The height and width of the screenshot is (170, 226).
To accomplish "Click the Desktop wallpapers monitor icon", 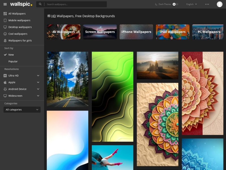I will 5,27.
